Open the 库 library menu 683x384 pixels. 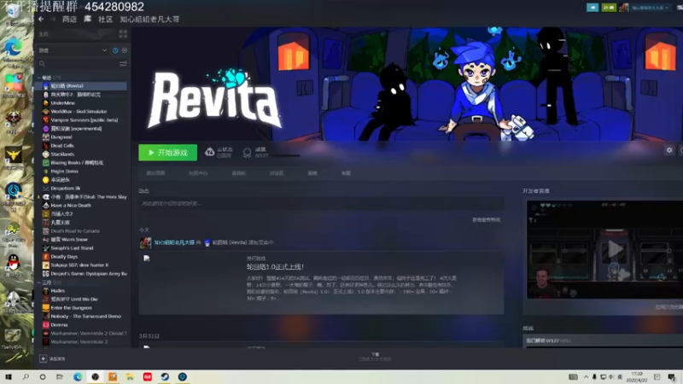88,19
